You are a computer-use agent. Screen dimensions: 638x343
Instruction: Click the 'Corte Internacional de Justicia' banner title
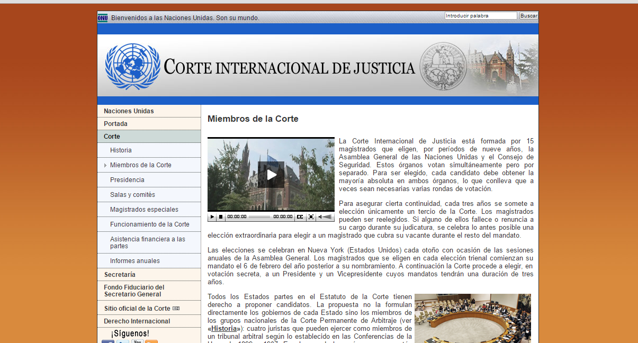(x=290, y=67)
